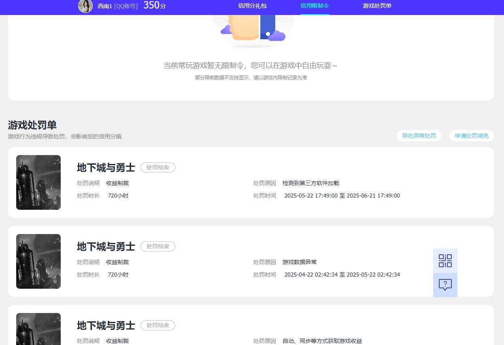Click the 游戏处罚单 section heading
Image resolution: width=504 pixels, height=345 pixels.
(32, 125)
